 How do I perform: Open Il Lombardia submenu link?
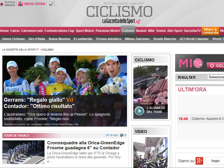tap(83, 39)
